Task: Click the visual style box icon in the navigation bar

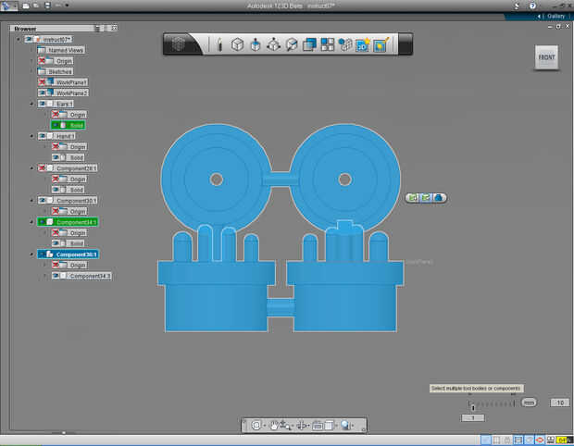Action: (x=329, y=426)
